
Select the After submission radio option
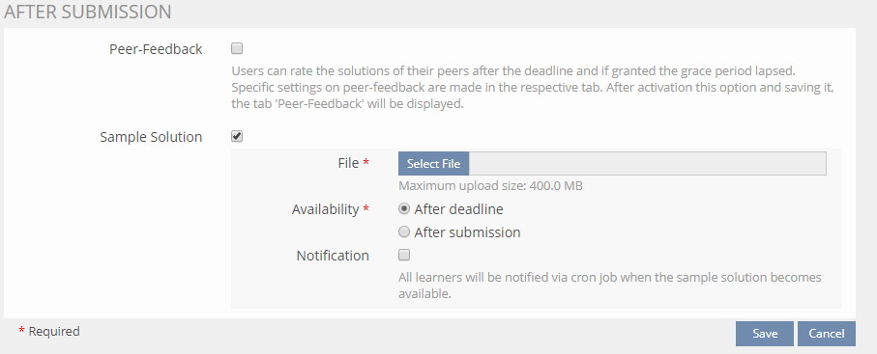point(404,231)
